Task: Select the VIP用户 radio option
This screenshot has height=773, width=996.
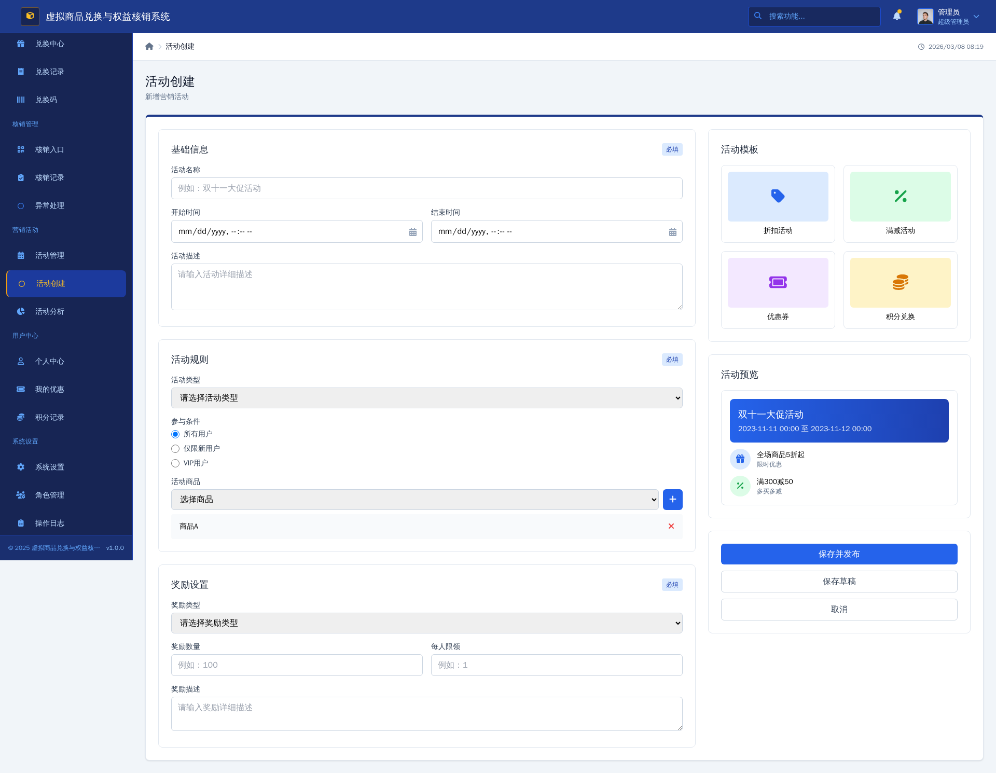Action: coord(175,463)
